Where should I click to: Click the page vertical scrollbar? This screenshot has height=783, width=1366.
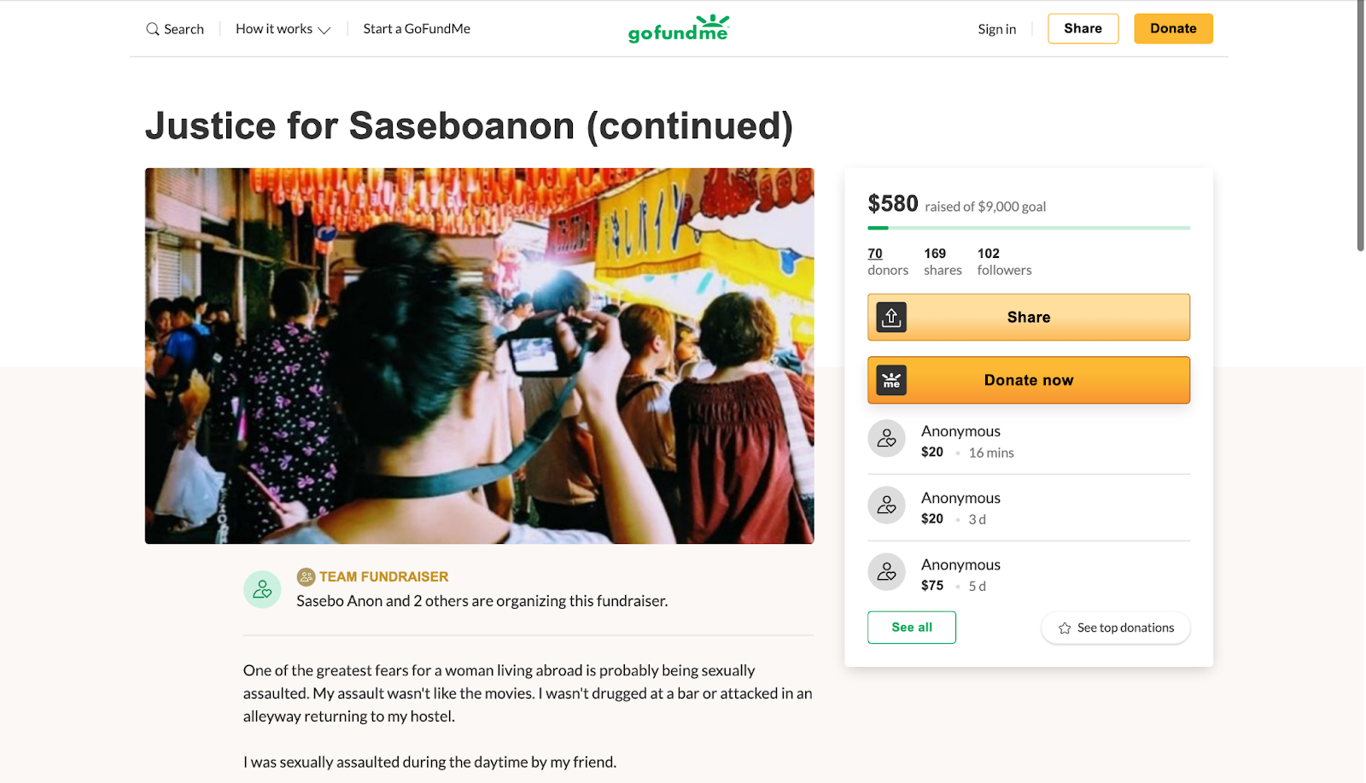click(x=1360, y=126)
